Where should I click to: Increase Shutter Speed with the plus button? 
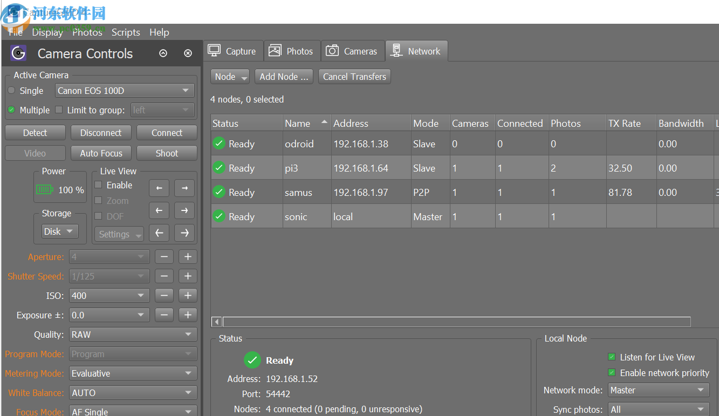pos(188,276)
